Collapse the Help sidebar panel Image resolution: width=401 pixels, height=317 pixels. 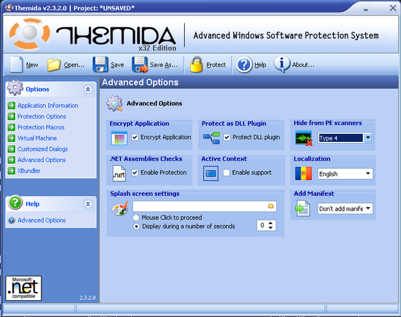pyautogui.click(x=88, y=204)
